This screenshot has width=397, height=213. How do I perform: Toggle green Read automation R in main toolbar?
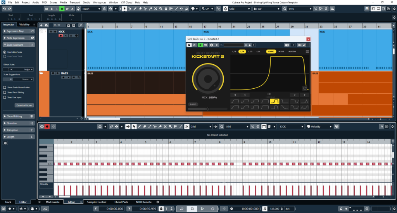pyautogui.click(x=62, y=9)
